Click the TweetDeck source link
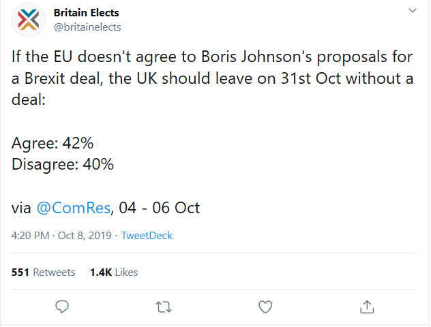 tap(147, 236)
